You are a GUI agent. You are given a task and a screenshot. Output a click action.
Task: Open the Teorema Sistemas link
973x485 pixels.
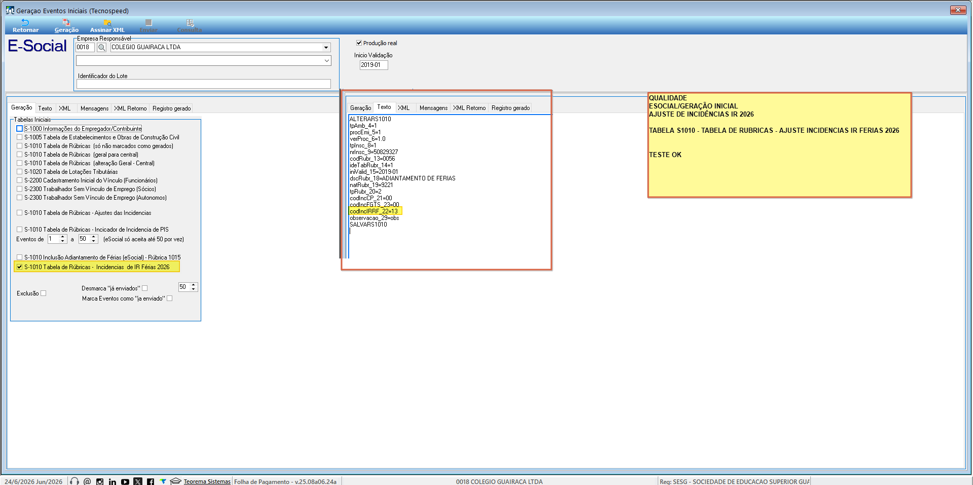207,481
